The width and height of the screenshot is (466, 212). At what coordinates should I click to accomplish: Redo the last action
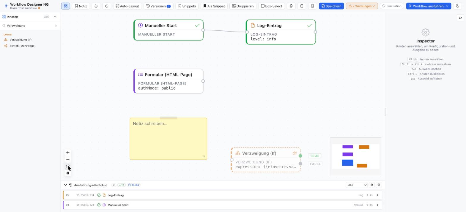[107, 6]
